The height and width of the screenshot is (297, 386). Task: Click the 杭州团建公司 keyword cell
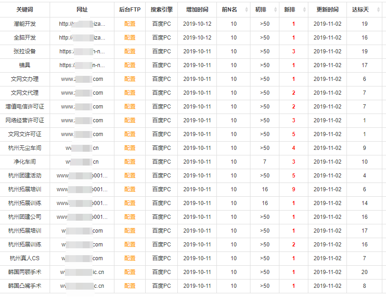point(25,217)
